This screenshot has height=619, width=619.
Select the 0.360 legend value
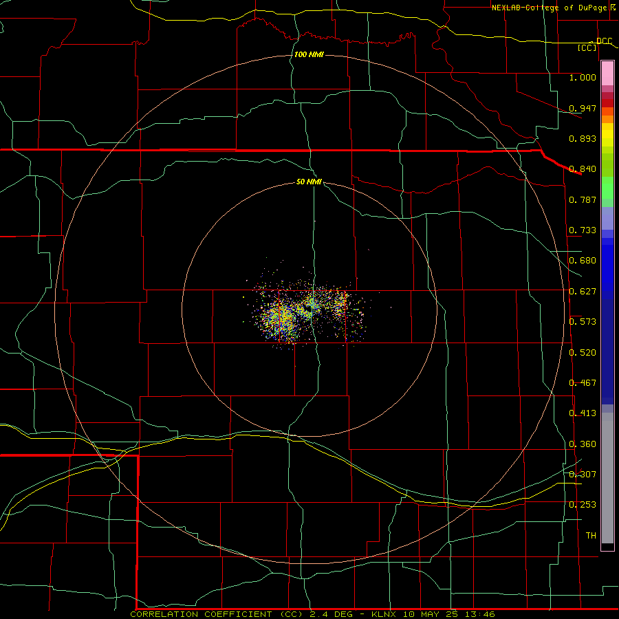pos(583,444)
